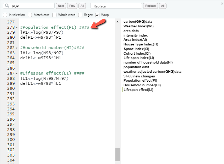Disable the Wrap checkbox
The height and width of the screenshot is (164, 224).
pyautogui.click(x=97, y=15)
